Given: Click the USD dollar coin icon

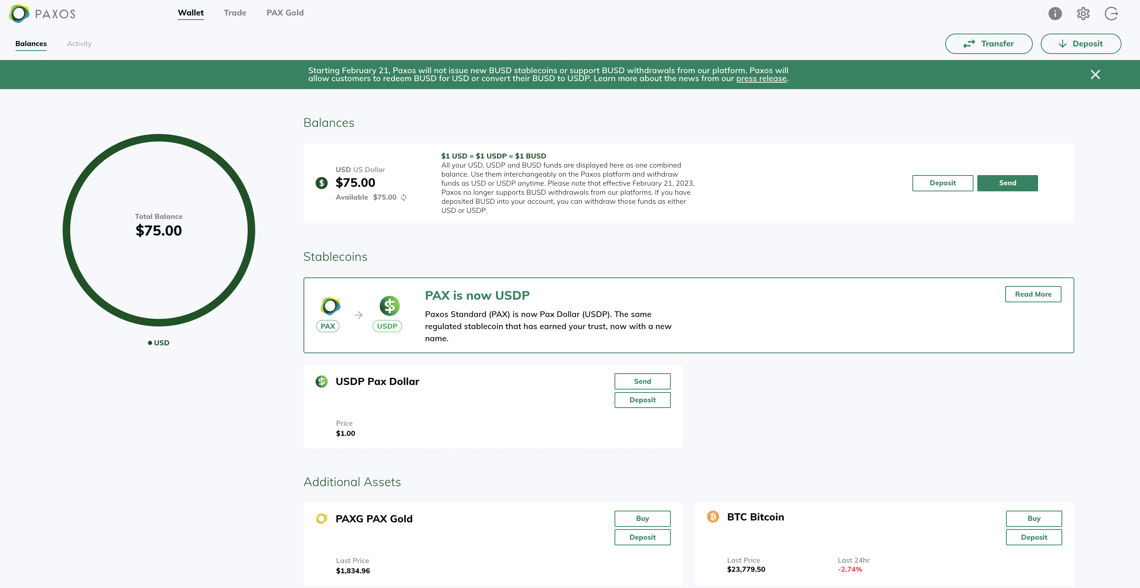Looking at the screenshot, I should (321, 183).
